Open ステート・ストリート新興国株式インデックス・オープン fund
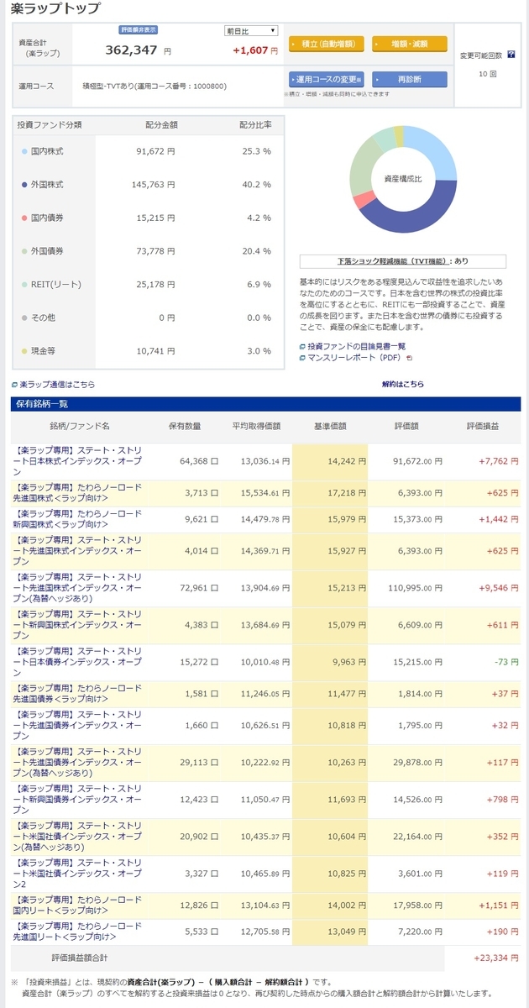This screenshot has height=1008, width=529. coord(79,625)
